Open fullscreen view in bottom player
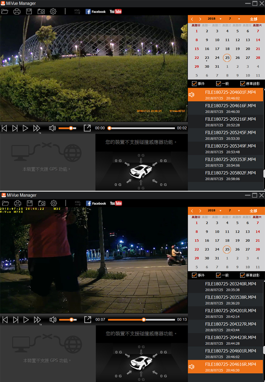Viewport: 265px width, 382px height. tap(88, 320)
